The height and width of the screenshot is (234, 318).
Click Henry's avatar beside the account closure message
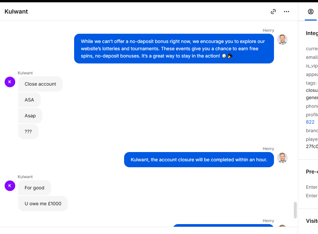[282, 158]
